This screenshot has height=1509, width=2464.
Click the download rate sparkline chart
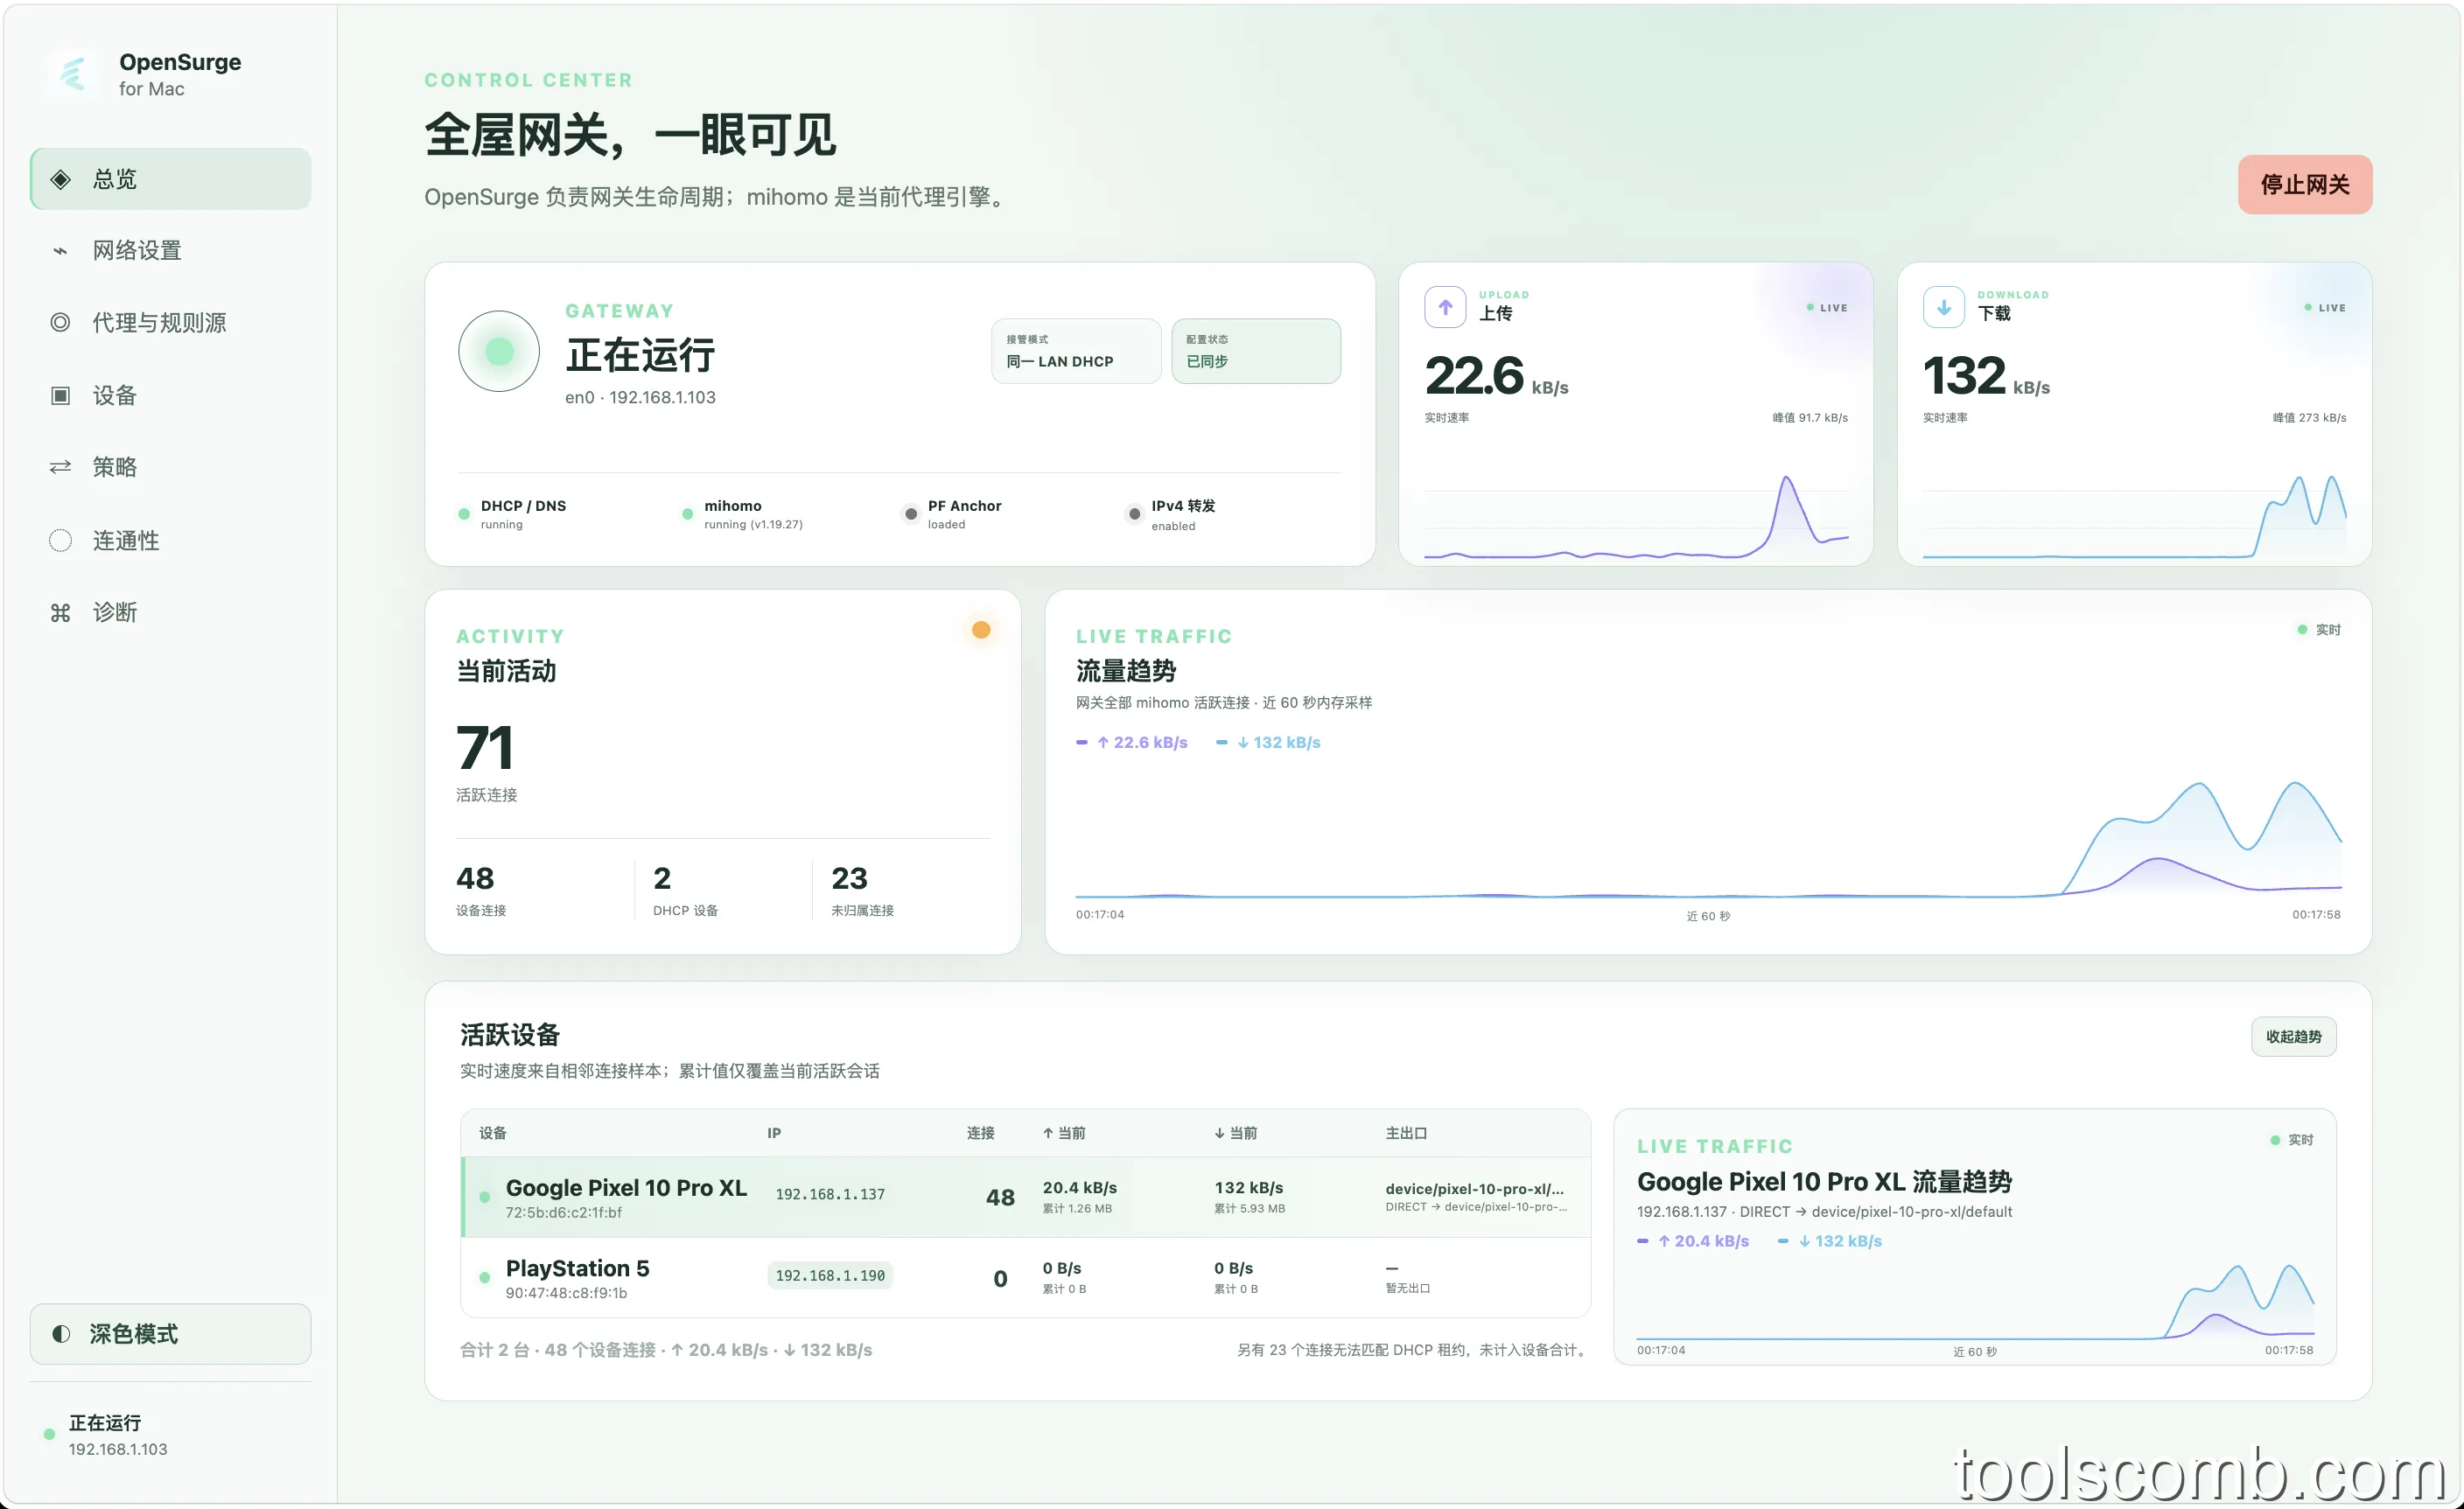[x=2134, y=515]
